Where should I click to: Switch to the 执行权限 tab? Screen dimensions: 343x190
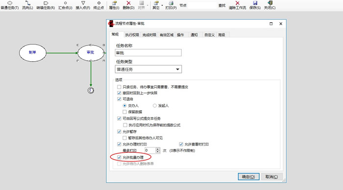pyautogui.click(x=132, y=35)
